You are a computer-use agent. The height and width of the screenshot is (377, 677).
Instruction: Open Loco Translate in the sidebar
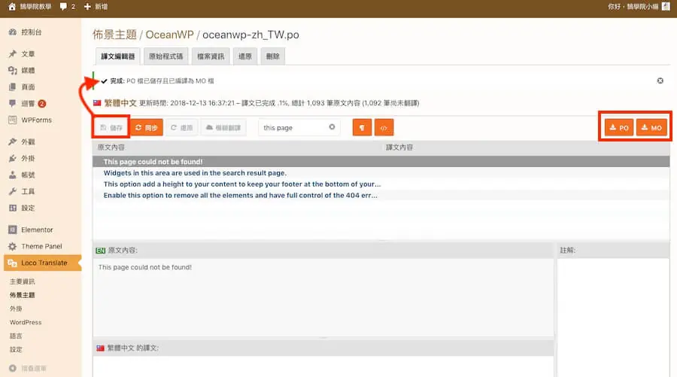44,263
